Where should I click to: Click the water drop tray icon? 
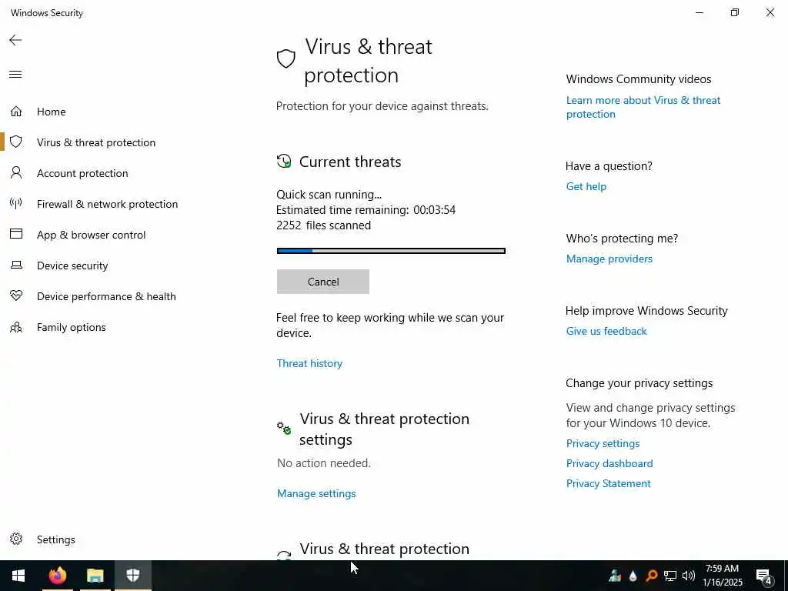[x=633, y=576]
